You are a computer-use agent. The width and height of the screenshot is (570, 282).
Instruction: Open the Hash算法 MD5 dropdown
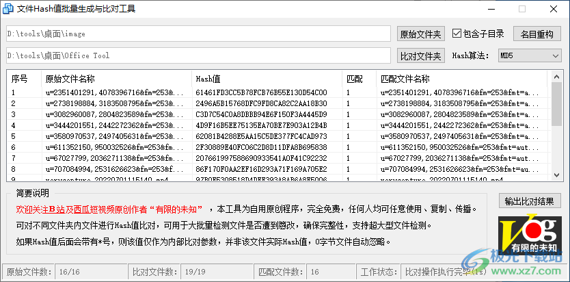529,55
